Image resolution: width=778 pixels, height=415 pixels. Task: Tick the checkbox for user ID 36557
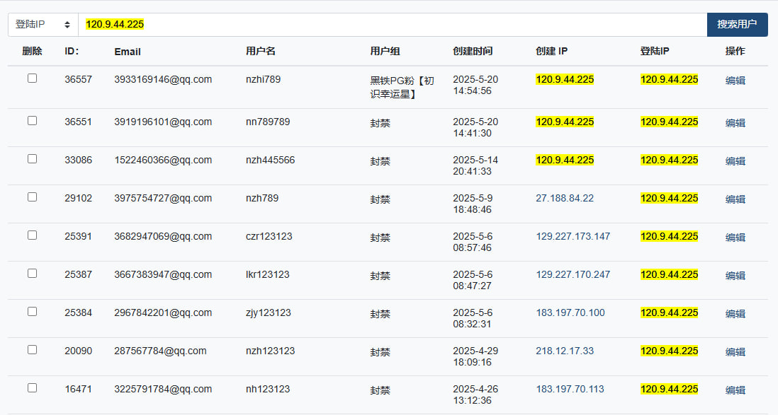pyautogui.click(x=33, y=78)
